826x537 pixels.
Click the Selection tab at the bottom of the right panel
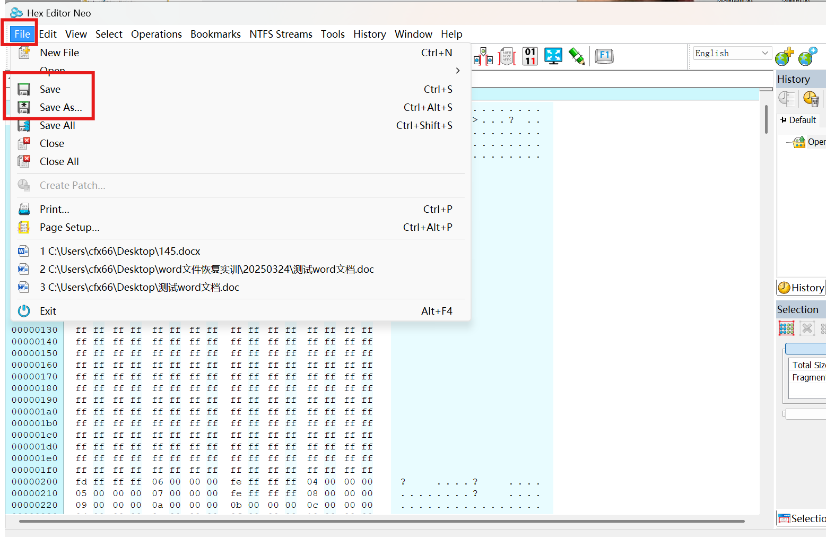tap(802, 518)
